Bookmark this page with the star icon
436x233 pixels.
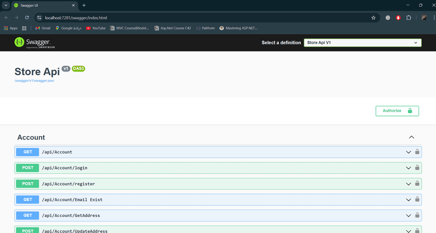tap(373, 18)
